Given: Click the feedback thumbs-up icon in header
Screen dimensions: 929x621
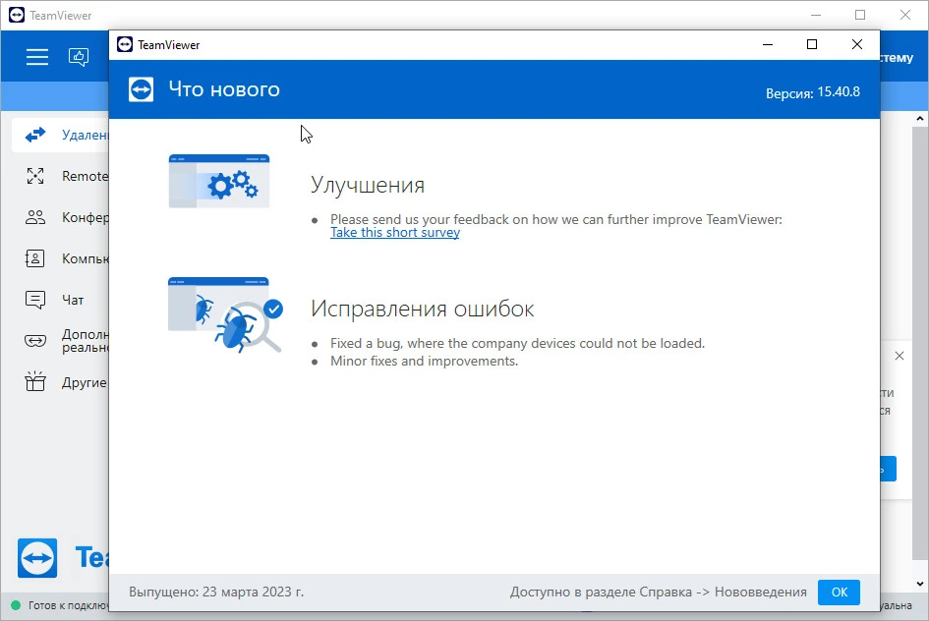Looking at the screenshot, I should coord(79,57).
